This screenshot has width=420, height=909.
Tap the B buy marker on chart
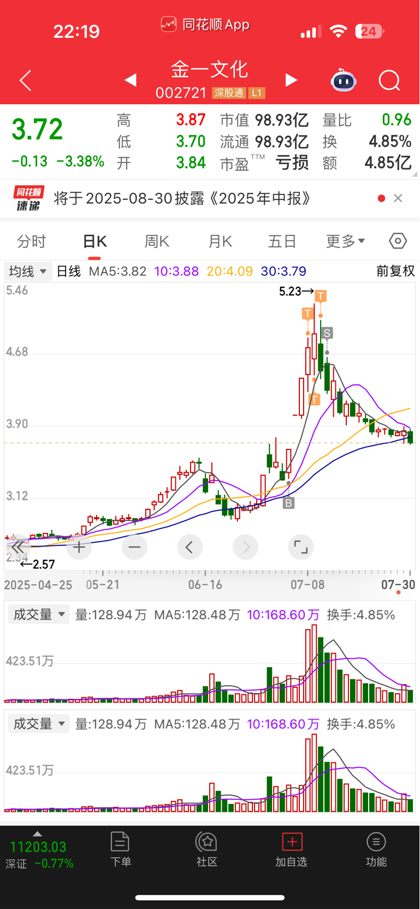coord(288,503)
